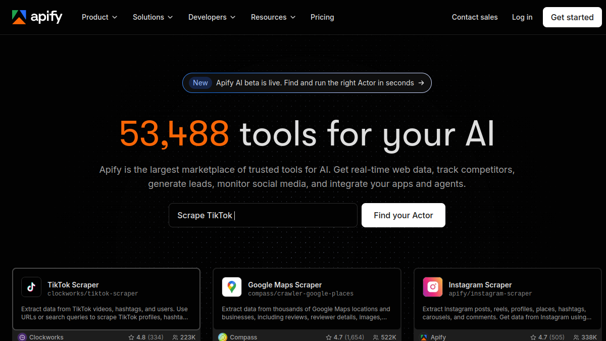This screenshot has height=341, width=606.
Task: Open the Instagram Scraper card title
Action: click(480, 285)
